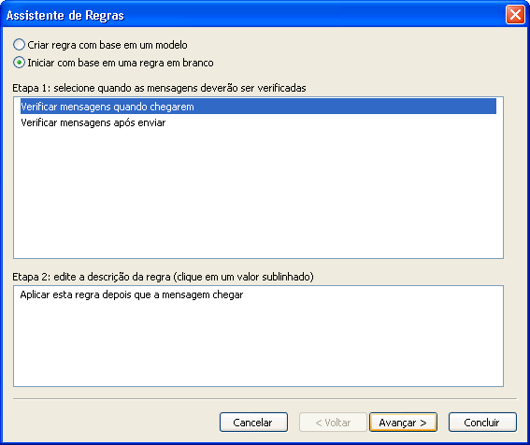
Task: Click the 'Criar regra com base em um modelo' label text
Action: [x=107, y=45]
